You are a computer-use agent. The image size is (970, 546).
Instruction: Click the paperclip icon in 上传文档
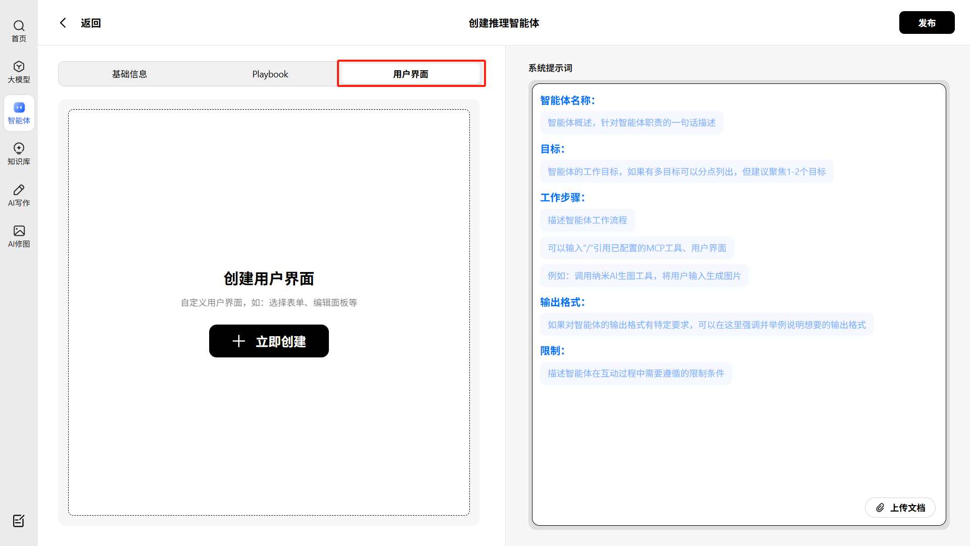click(880, 508)
